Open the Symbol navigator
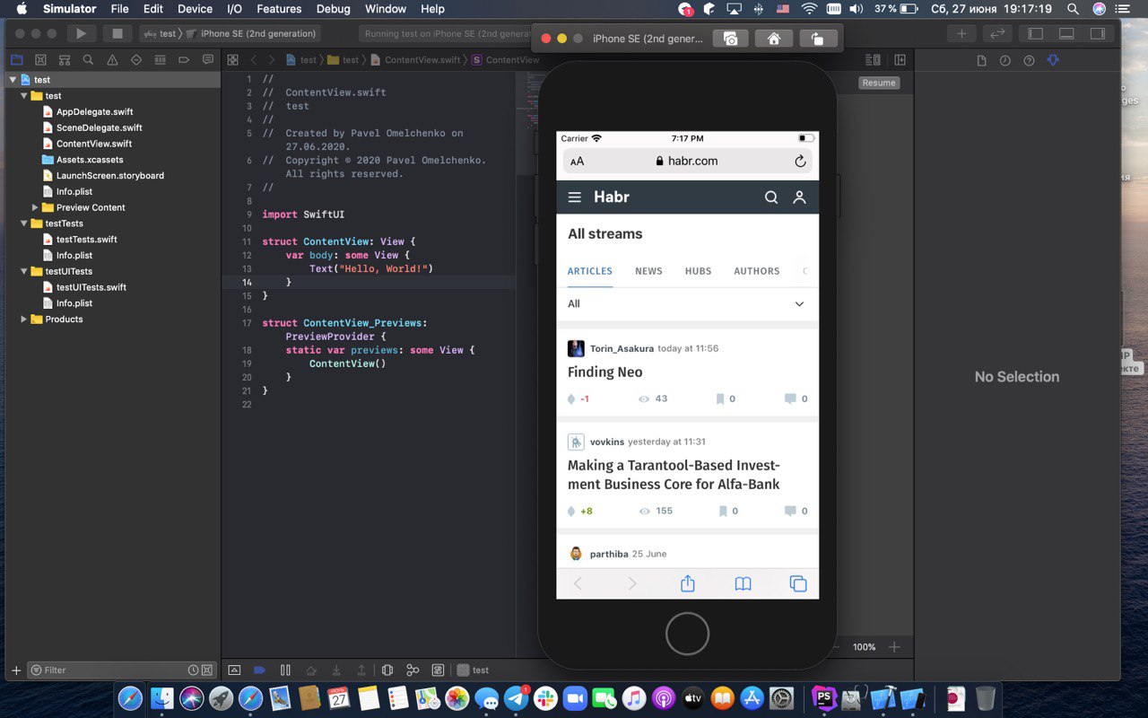This screenshot has height=718, width=1148. click(x=64, y=60)
